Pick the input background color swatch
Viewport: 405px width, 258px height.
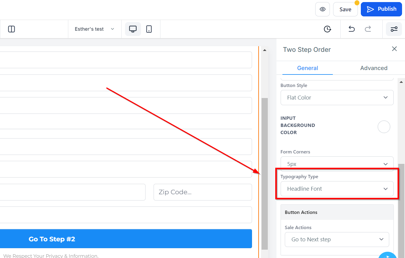coord(384,127)
